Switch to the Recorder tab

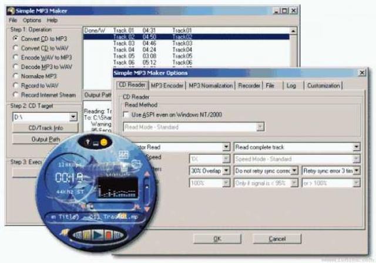click(x=249, y=86)
